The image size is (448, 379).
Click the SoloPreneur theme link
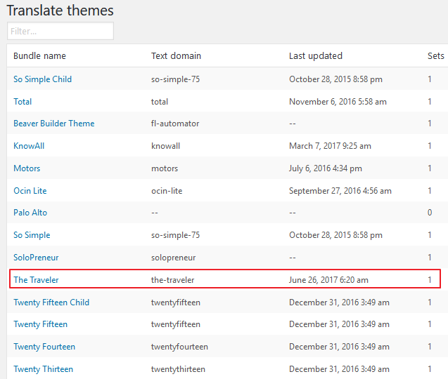point(36,258)
